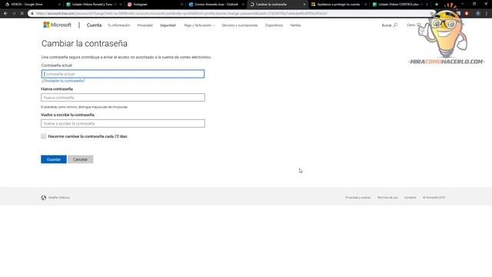Open Servicios y suscripciones menu item
The height and width of the screenshot is (277, 492).
pyautogui.click(x=239, y=25)
